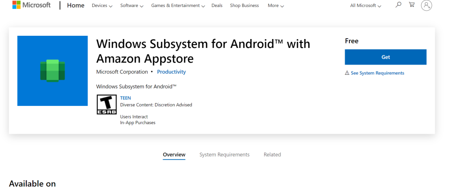Click the Free price label
Viewport: 450px width, 191px height.
(x=352, y=41)
